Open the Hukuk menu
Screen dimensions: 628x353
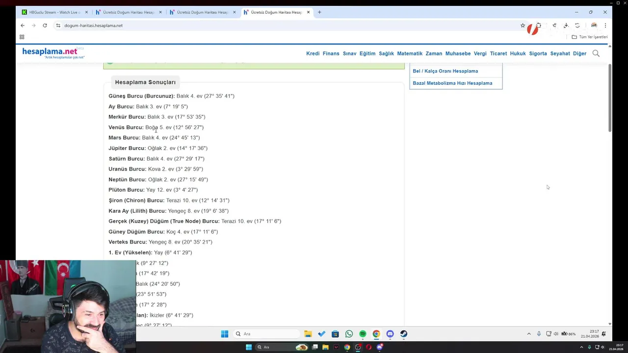click(518, 53)
